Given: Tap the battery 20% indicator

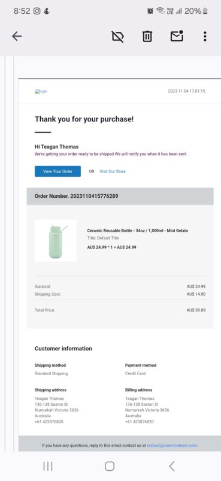Looking at the screenshot, I should click(196, 11).
